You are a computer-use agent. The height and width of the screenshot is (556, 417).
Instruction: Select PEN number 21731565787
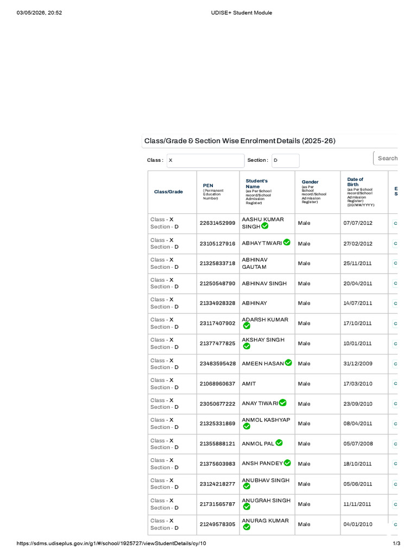(x=217, y=504)
